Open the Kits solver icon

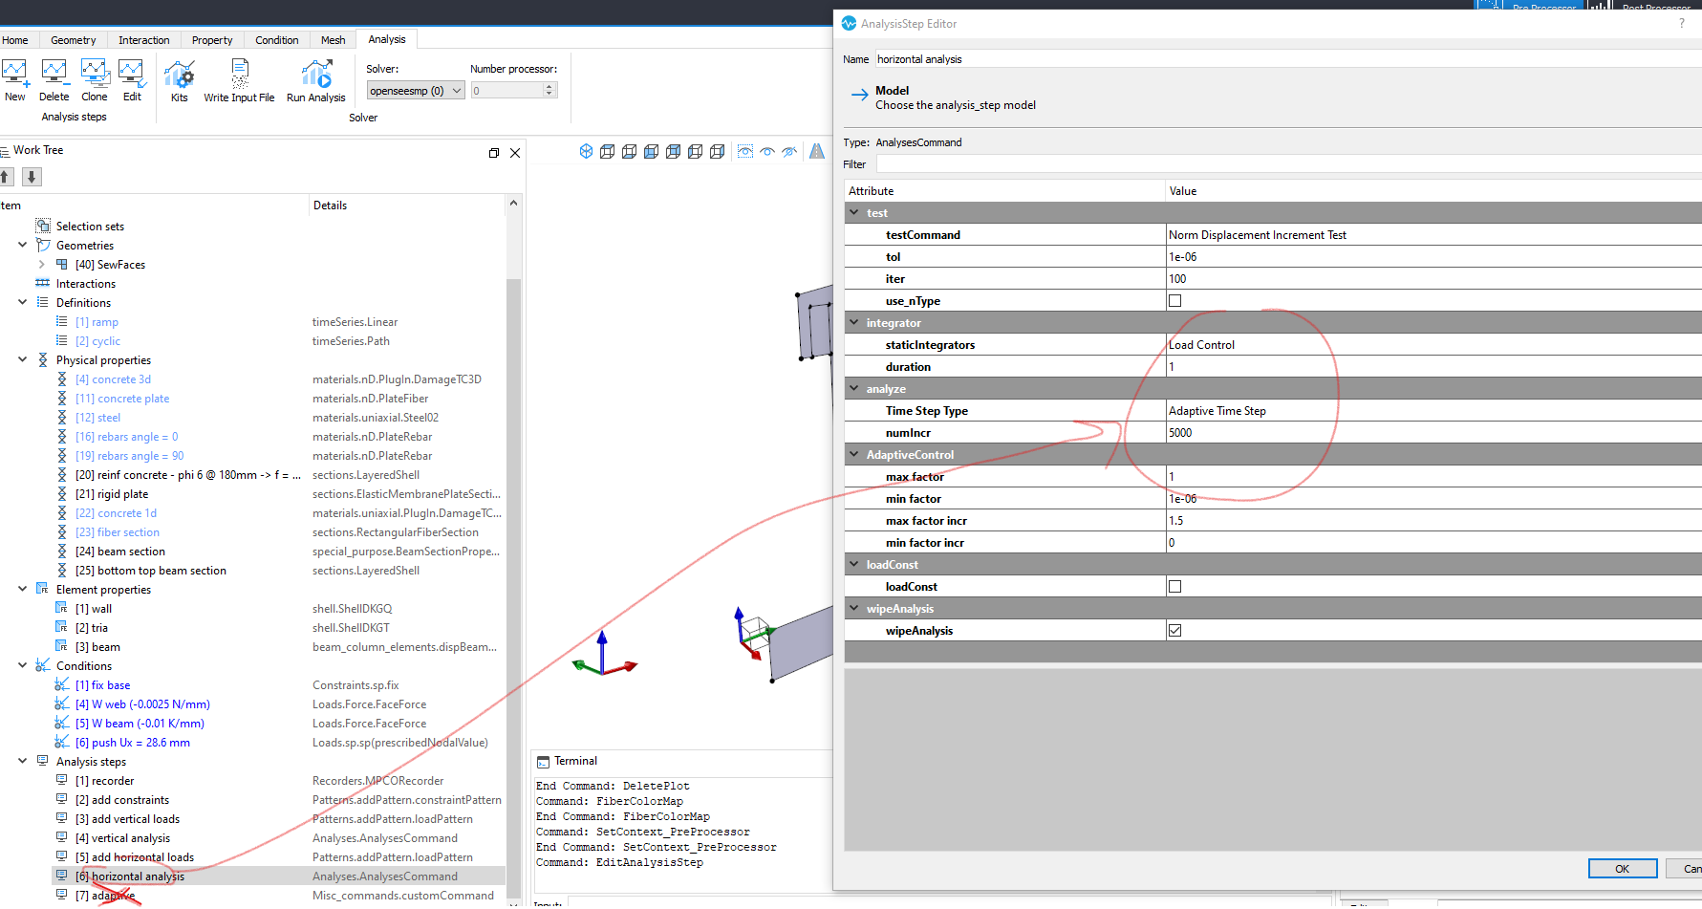(x=180, y=74)
